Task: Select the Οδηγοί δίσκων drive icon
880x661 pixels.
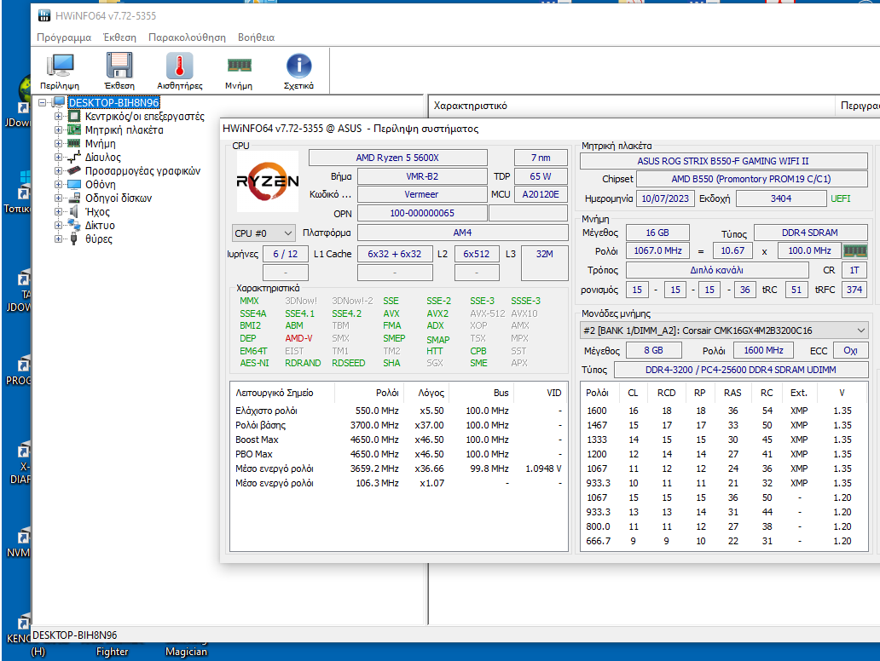Action: (x=74, y=198)
